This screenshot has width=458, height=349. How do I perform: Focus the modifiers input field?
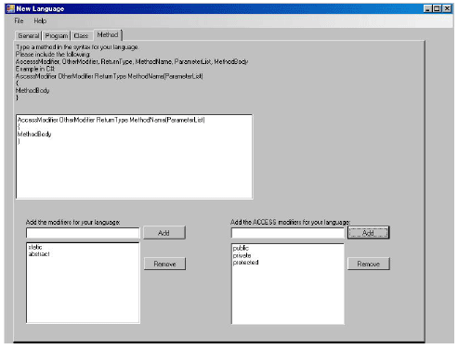[83, 233]
